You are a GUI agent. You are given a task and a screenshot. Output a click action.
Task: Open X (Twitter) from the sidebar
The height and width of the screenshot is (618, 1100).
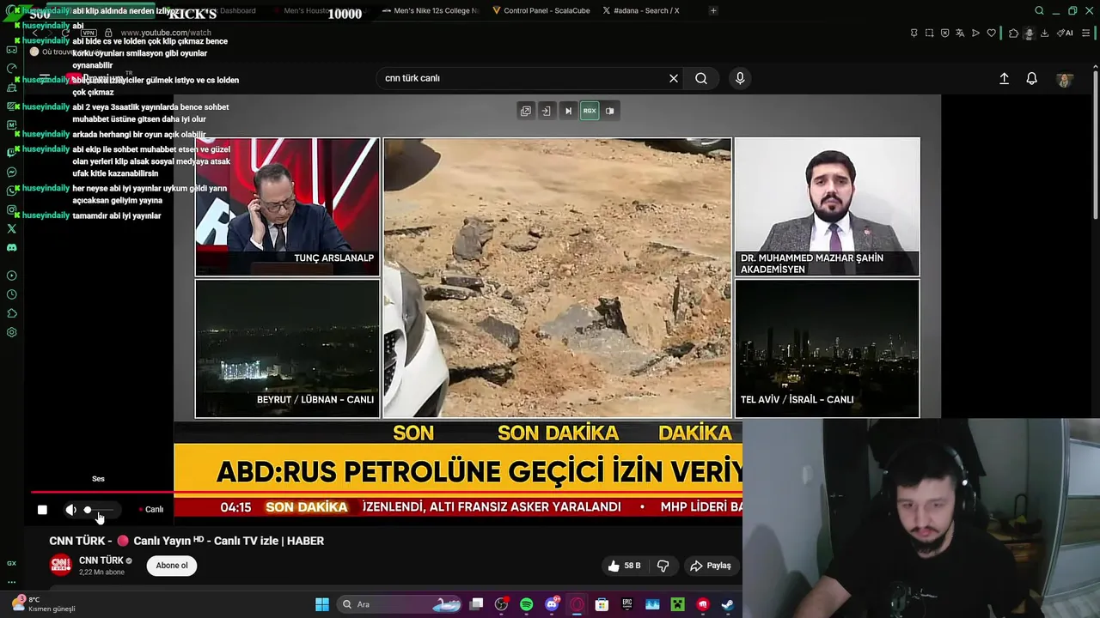tap(11, 228)
